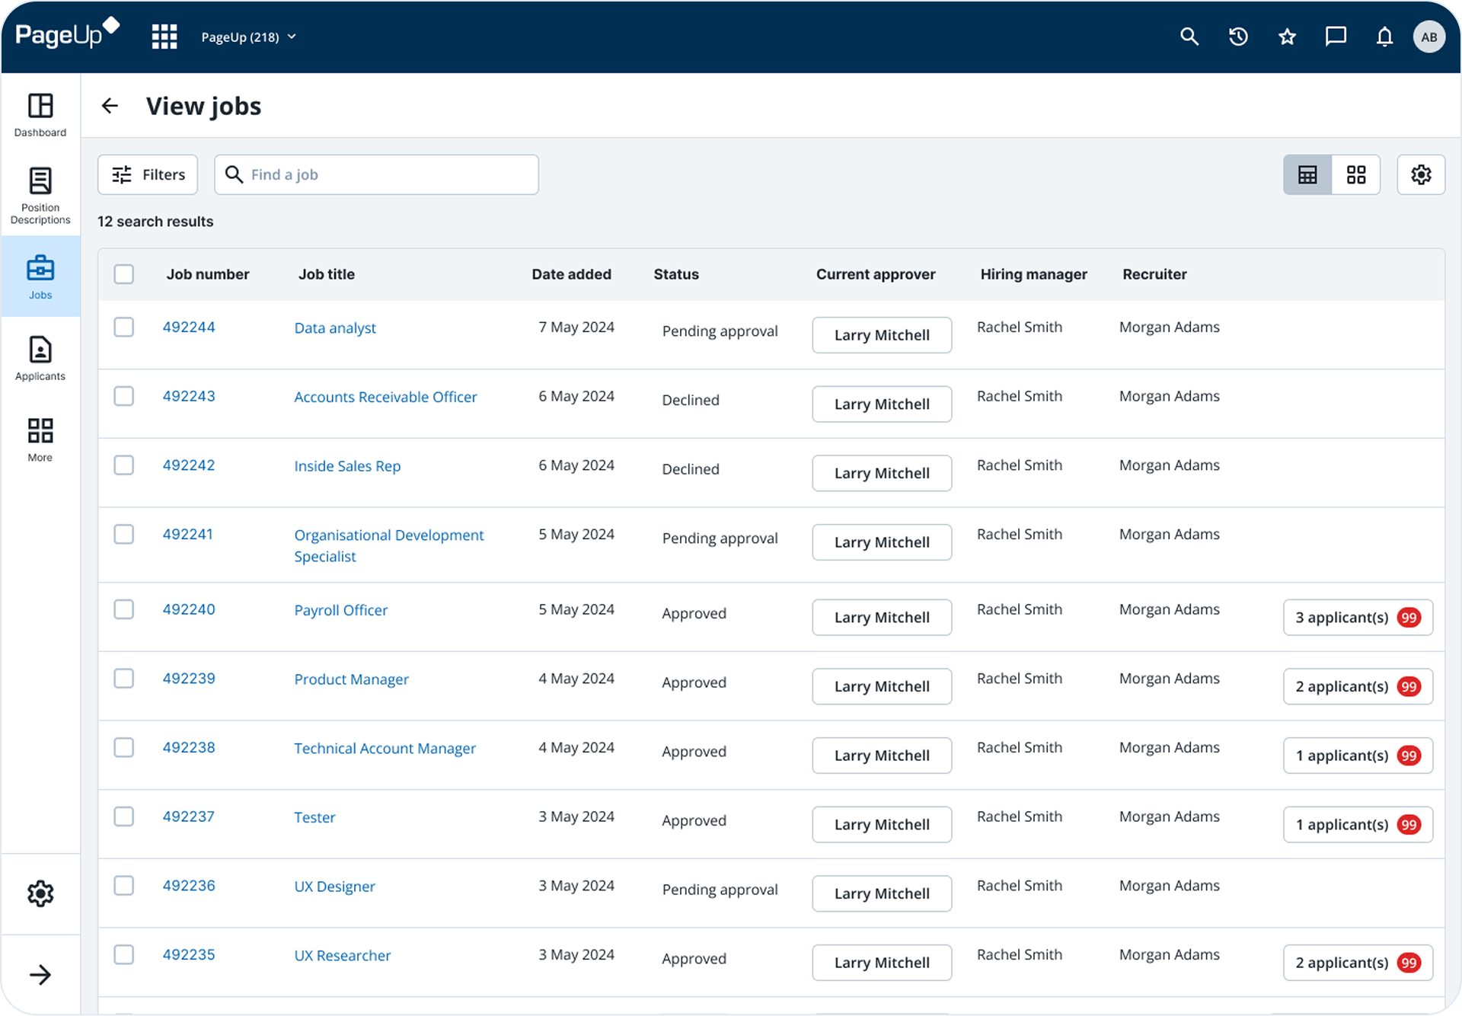Image resolution: width=1462 pixels, height=1016 pixels.
Task: Open the Applicants section in the sidebar
Action: point(40,358)
